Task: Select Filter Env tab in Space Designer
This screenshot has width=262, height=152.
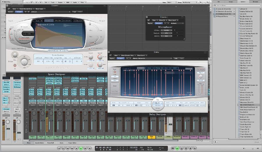Action: (x=58, y=21)
